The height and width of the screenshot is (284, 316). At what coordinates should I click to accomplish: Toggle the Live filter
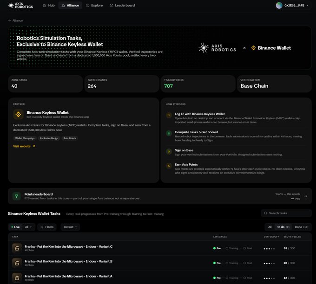click(x=15, y=227)
